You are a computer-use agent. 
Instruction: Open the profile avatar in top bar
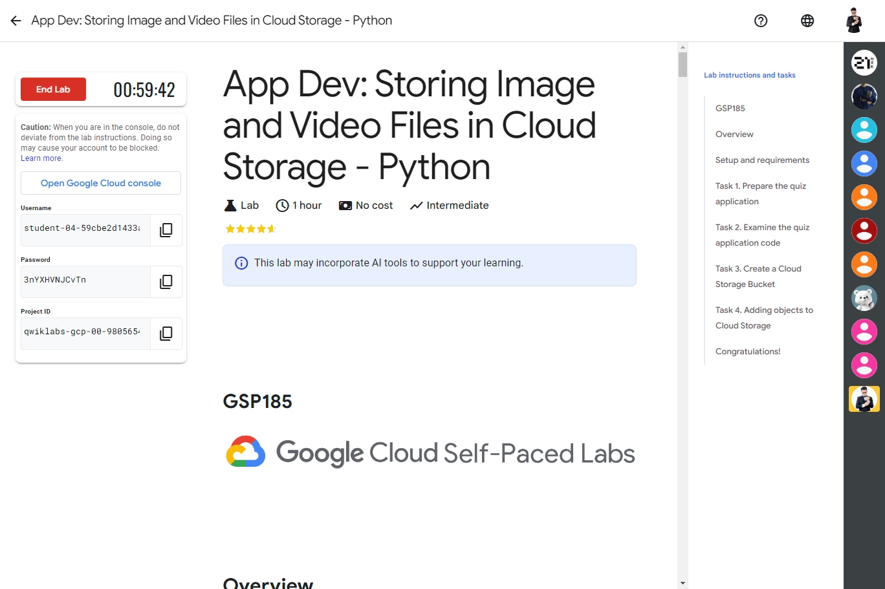854,21
